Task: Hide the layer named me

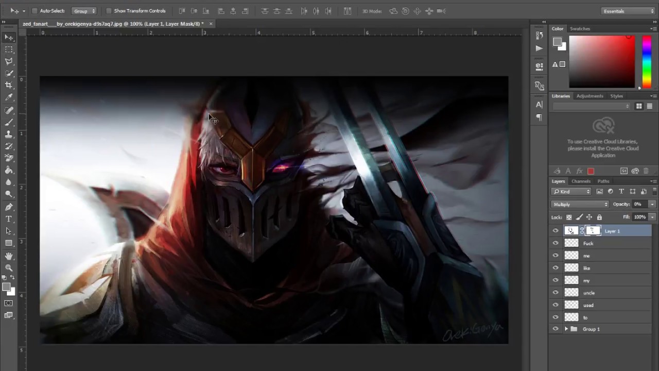Action: click(556, 256)
